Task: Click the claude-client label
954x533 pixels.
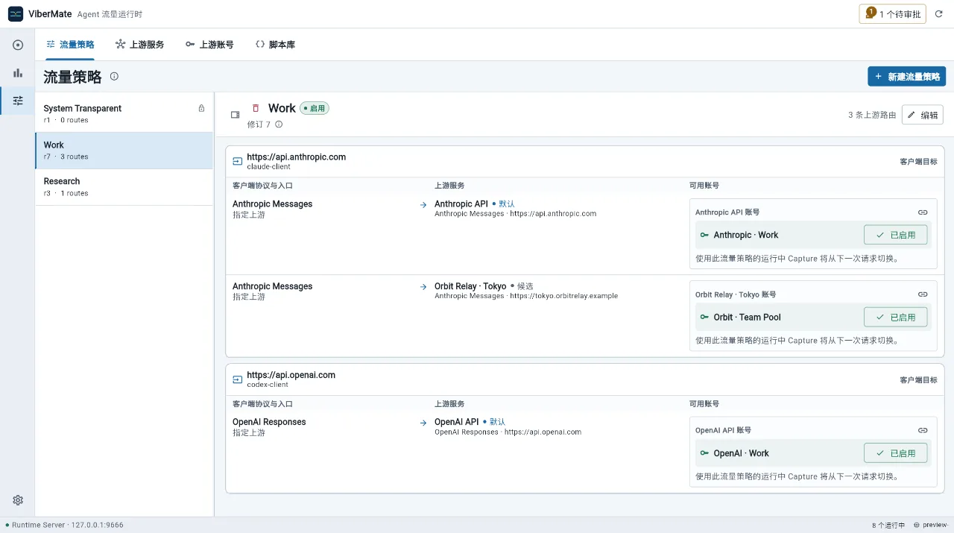Action: point(268,167)
